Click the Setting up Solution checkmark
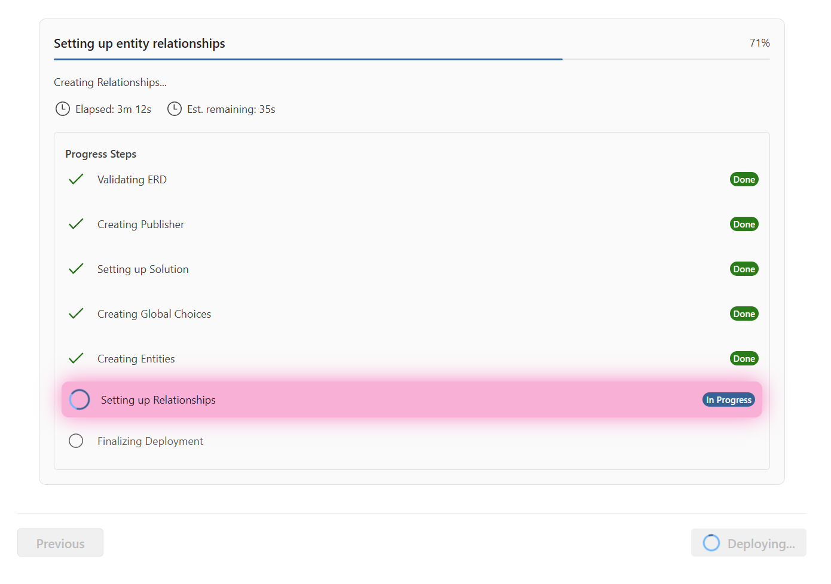This screenshot has width=831, height=584. click(76, 269)
